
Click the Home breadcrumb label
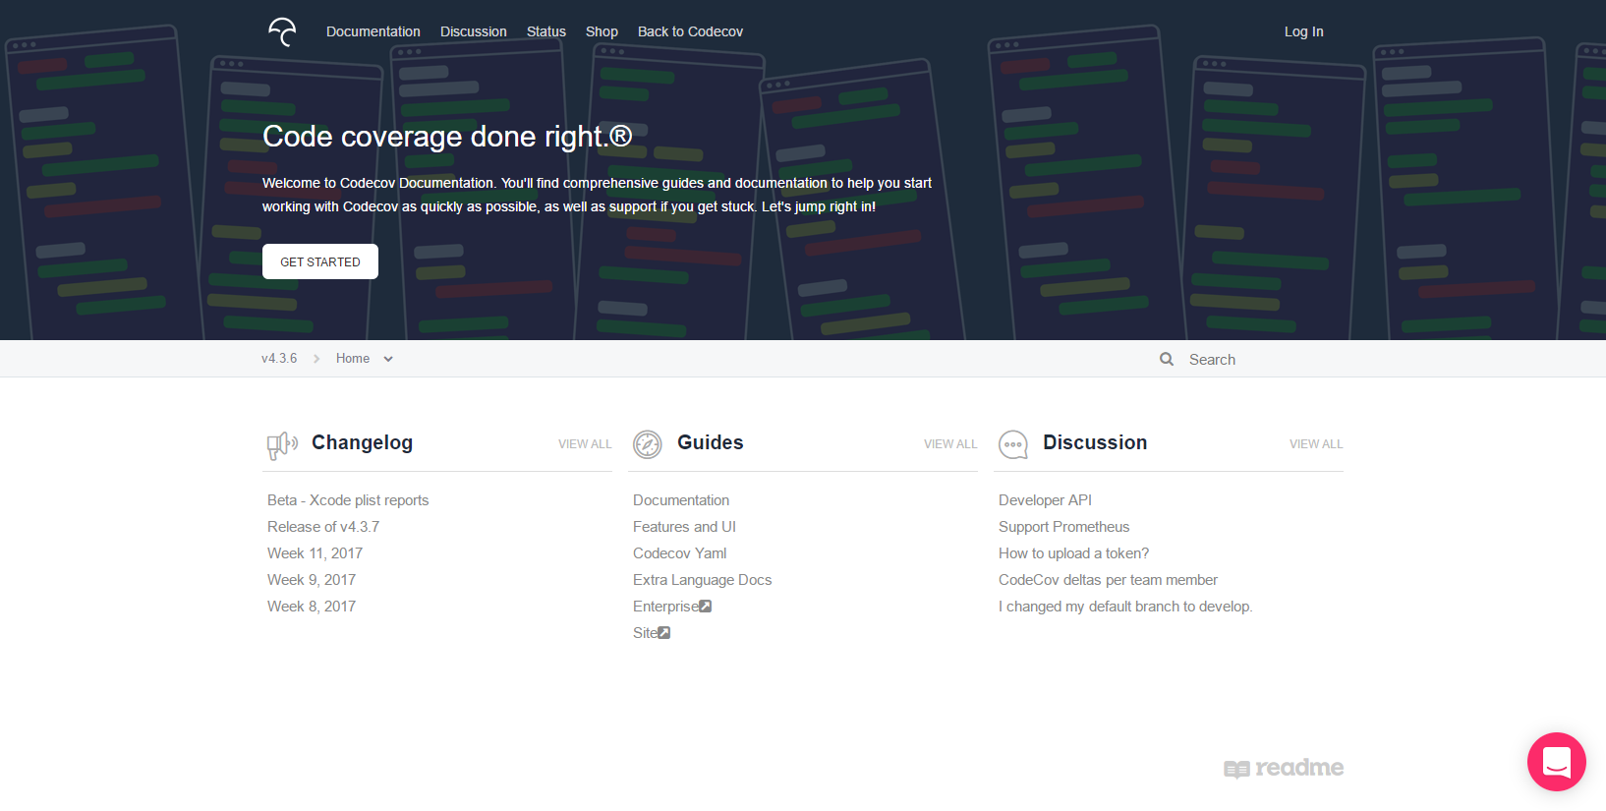click(353, 359)
